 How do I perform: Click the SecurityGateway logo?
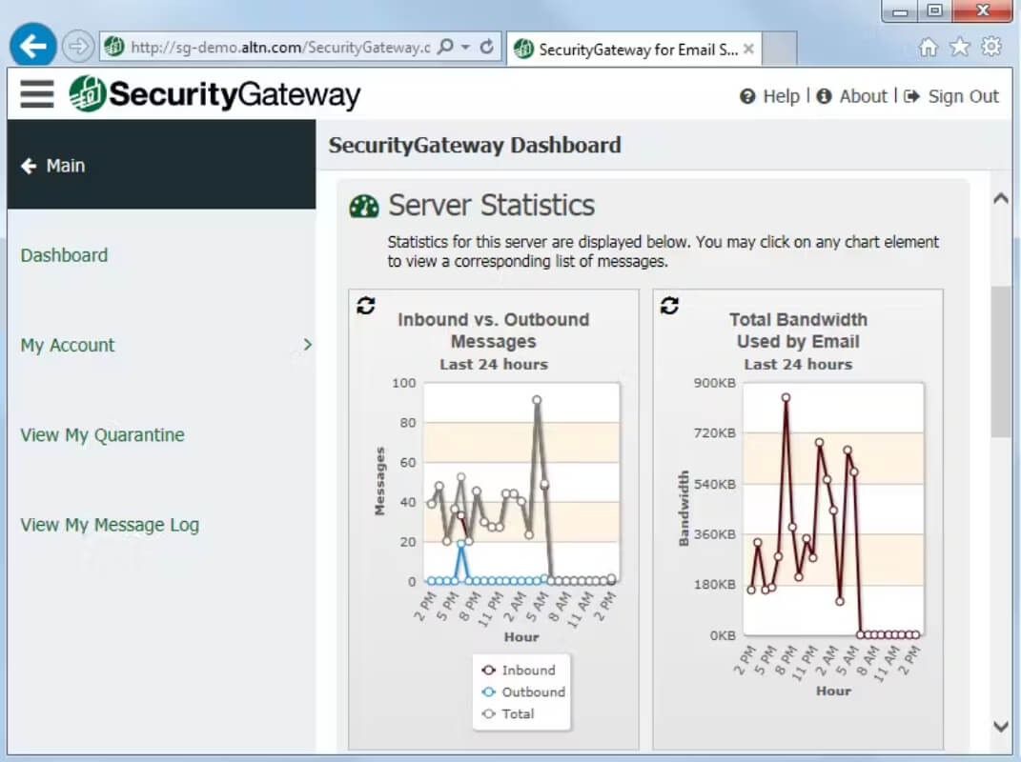pyautogui.click(x=214, y=94)
